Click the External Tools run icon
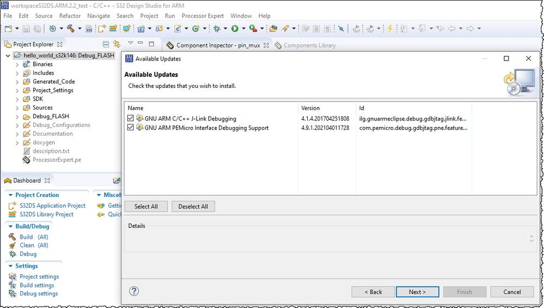The height and width of the screenshot is (308, 544). (x=253, y=28)
